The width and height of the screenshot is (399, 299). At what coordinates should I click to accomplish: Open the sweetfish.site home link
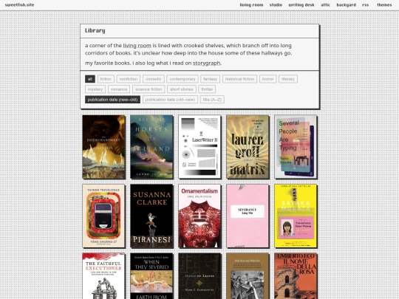(x=19, y=5)
